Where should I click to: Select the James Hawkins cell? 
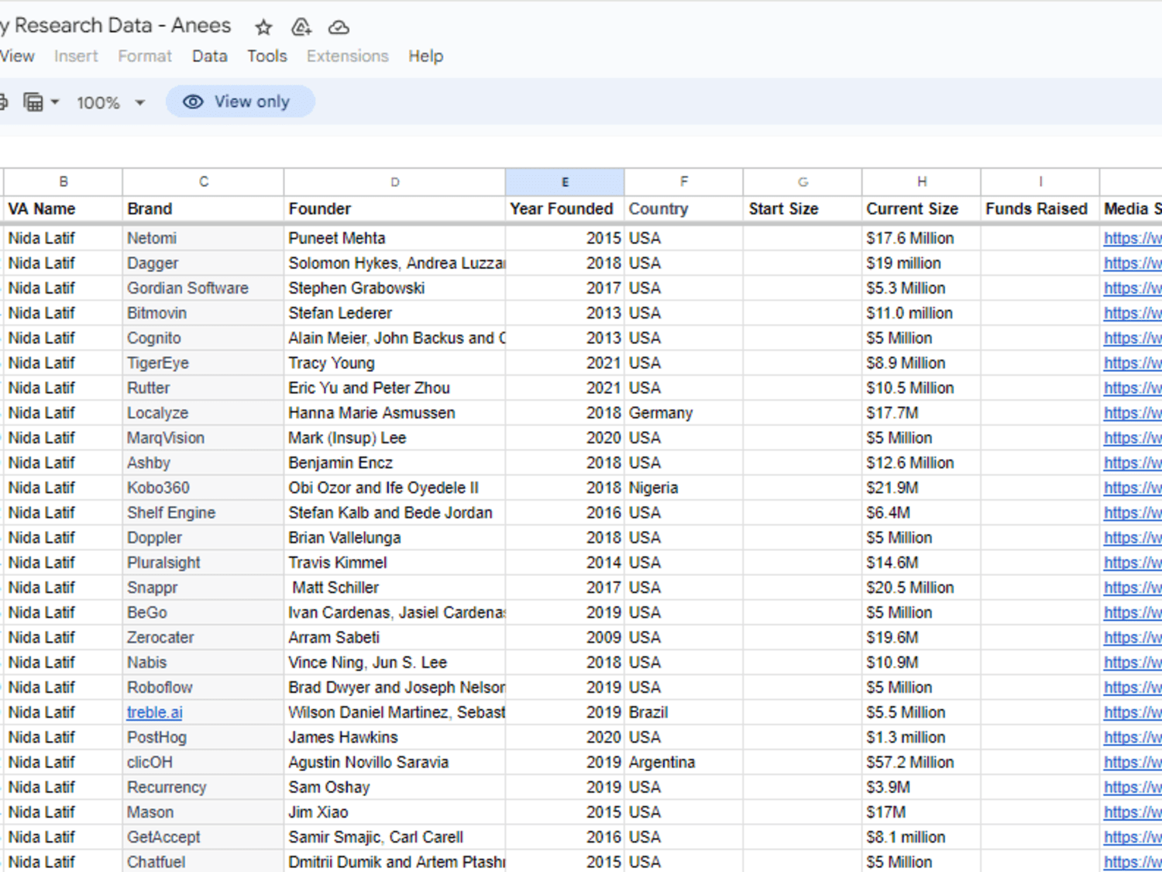395,737
